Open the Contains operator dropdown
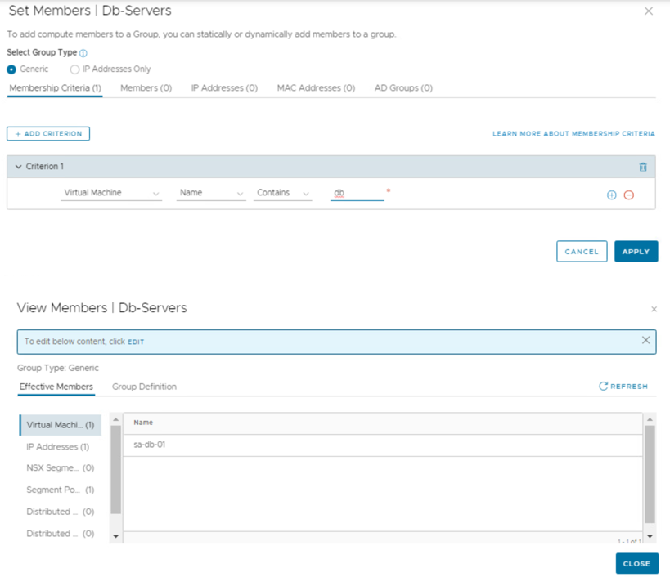 coord(282,194)
